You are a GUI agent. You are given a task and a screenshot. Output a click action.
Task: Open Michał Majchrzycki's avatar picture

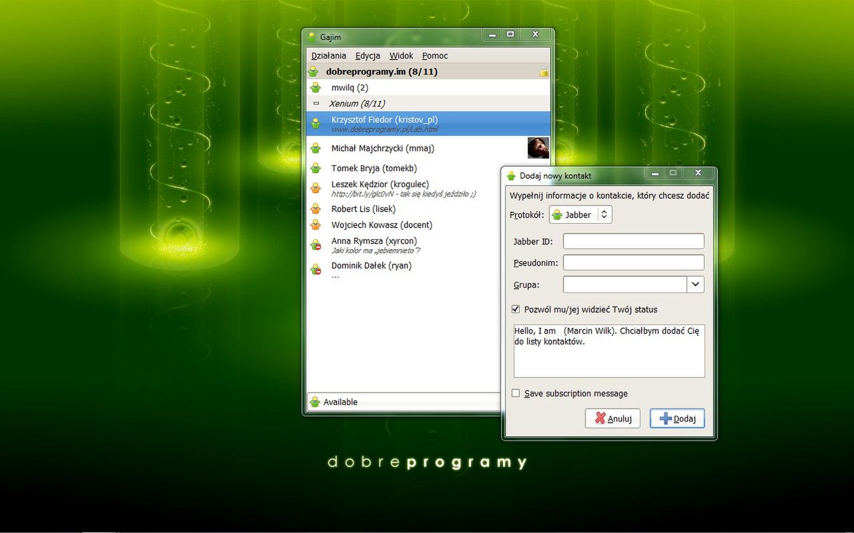click(538, 148)
